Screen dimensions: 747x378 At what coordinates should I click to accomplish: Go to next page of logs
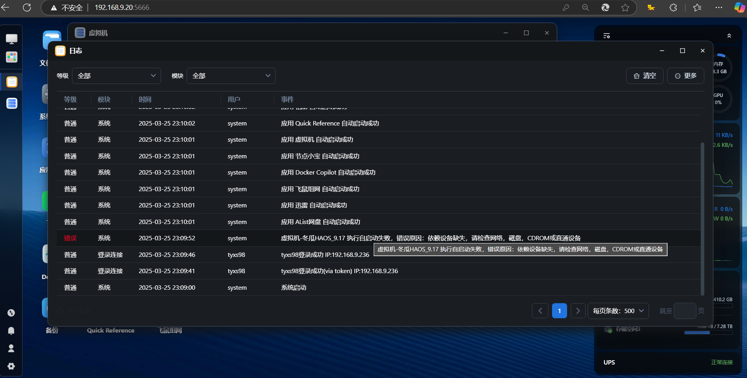pos(578,311)
